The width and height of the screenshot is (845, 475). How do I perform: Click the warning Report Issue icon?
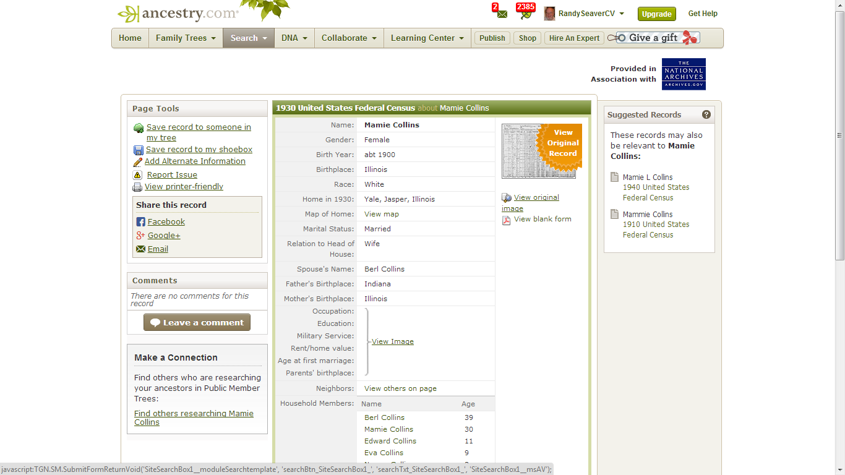point(138,175)
